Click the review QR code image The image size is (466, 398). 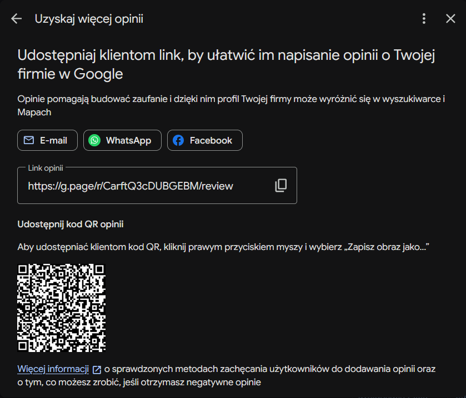pos(62,308)
